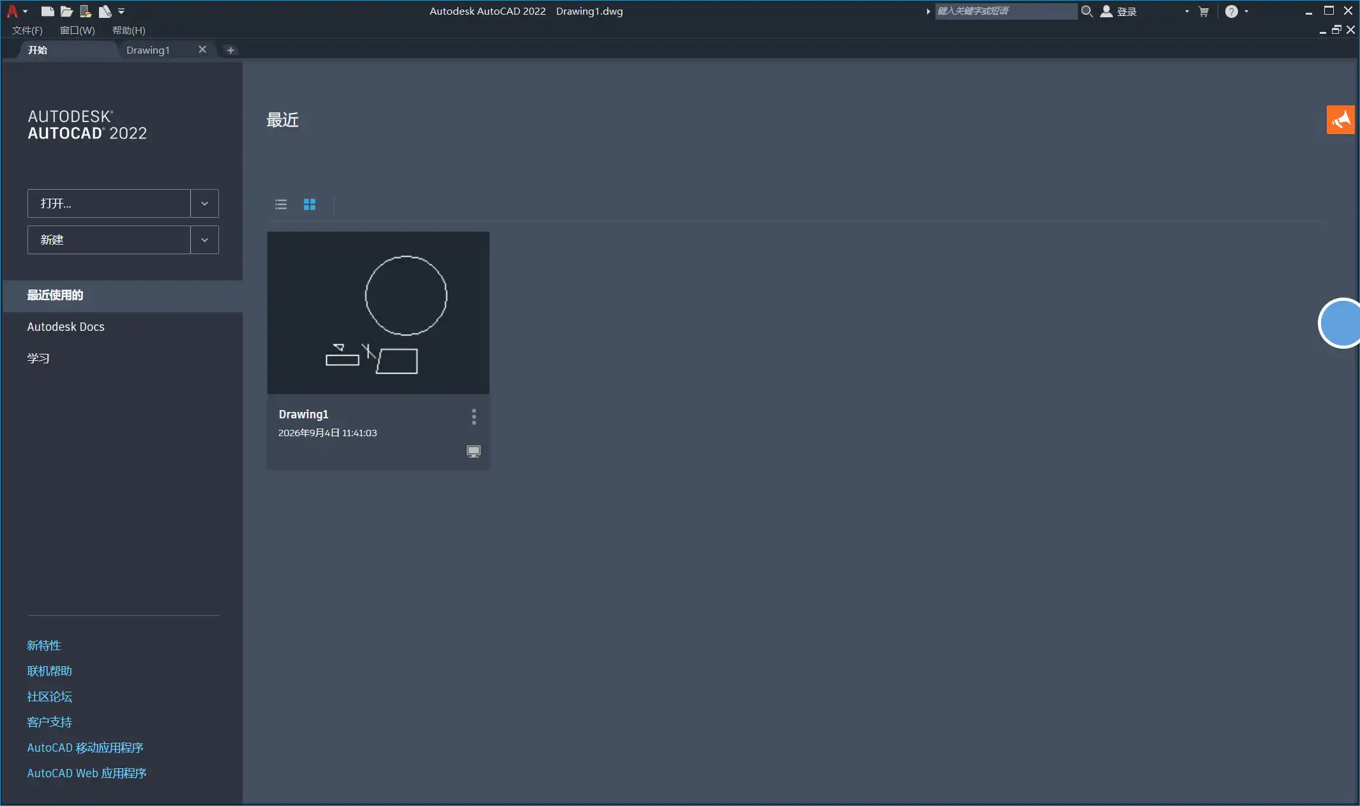Click Open from Web & Mobile icon
This screenshot has width=1360, height=806.
[86, 11]
